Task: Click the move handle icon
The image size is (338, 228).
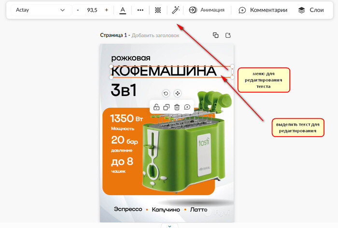Action: point(177,94)
